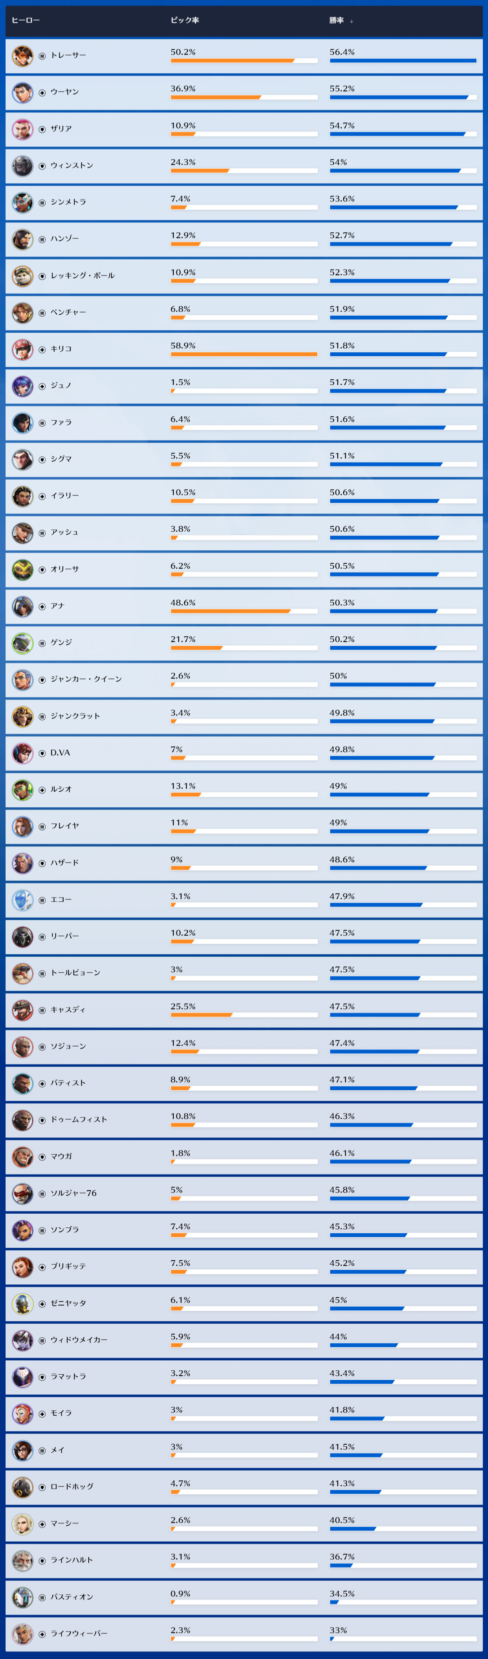Sort by 勝率 using the arrow
Screen dimensions: 488x1659
[352, 21]
